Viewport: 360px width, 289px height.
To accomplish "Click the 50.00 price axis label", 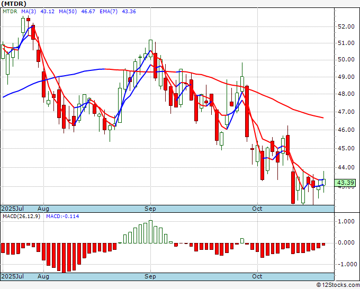I will tap(346, 60).
